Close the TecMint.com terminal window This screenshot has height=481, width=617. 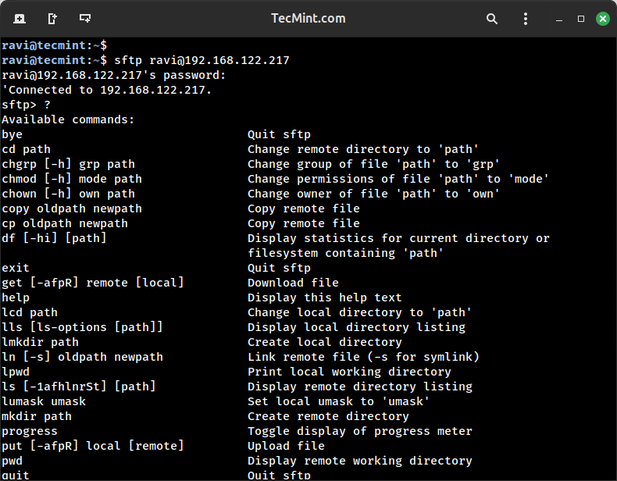point(602,18)
